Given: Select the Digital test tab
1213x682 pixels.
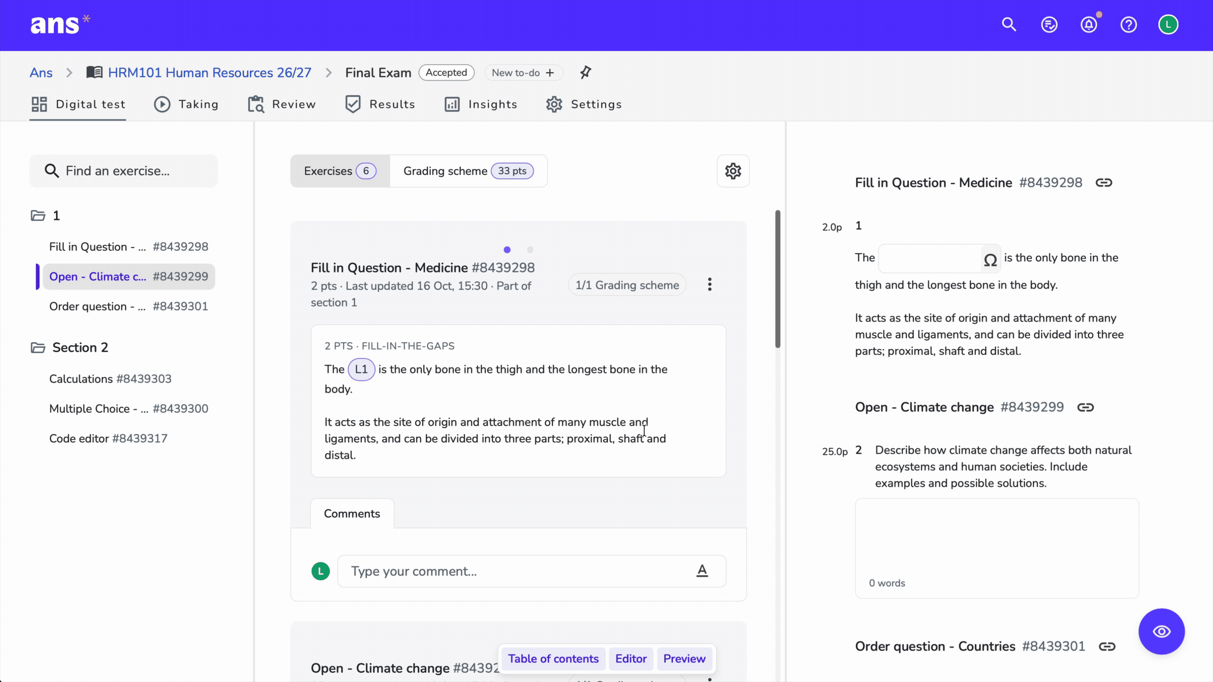Looking at the screenshot, I should [x=78, y=104].
